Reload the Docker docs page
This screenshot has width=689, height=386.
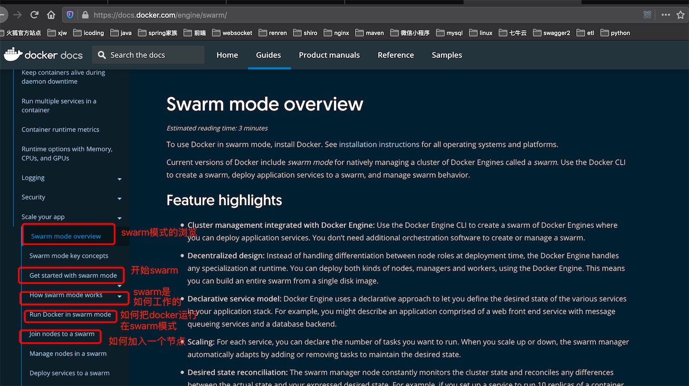34,15
